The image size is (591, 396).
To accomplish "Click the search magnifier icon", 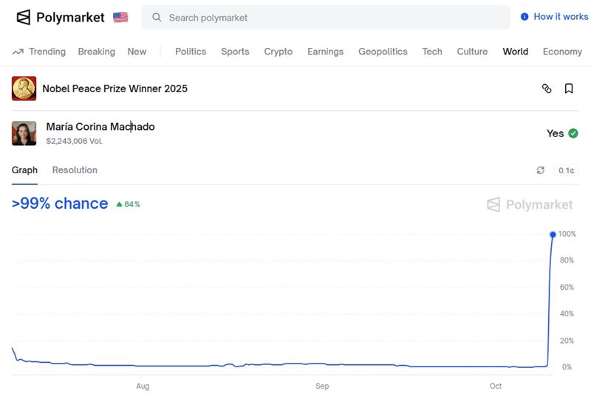I will coord(157,17).
